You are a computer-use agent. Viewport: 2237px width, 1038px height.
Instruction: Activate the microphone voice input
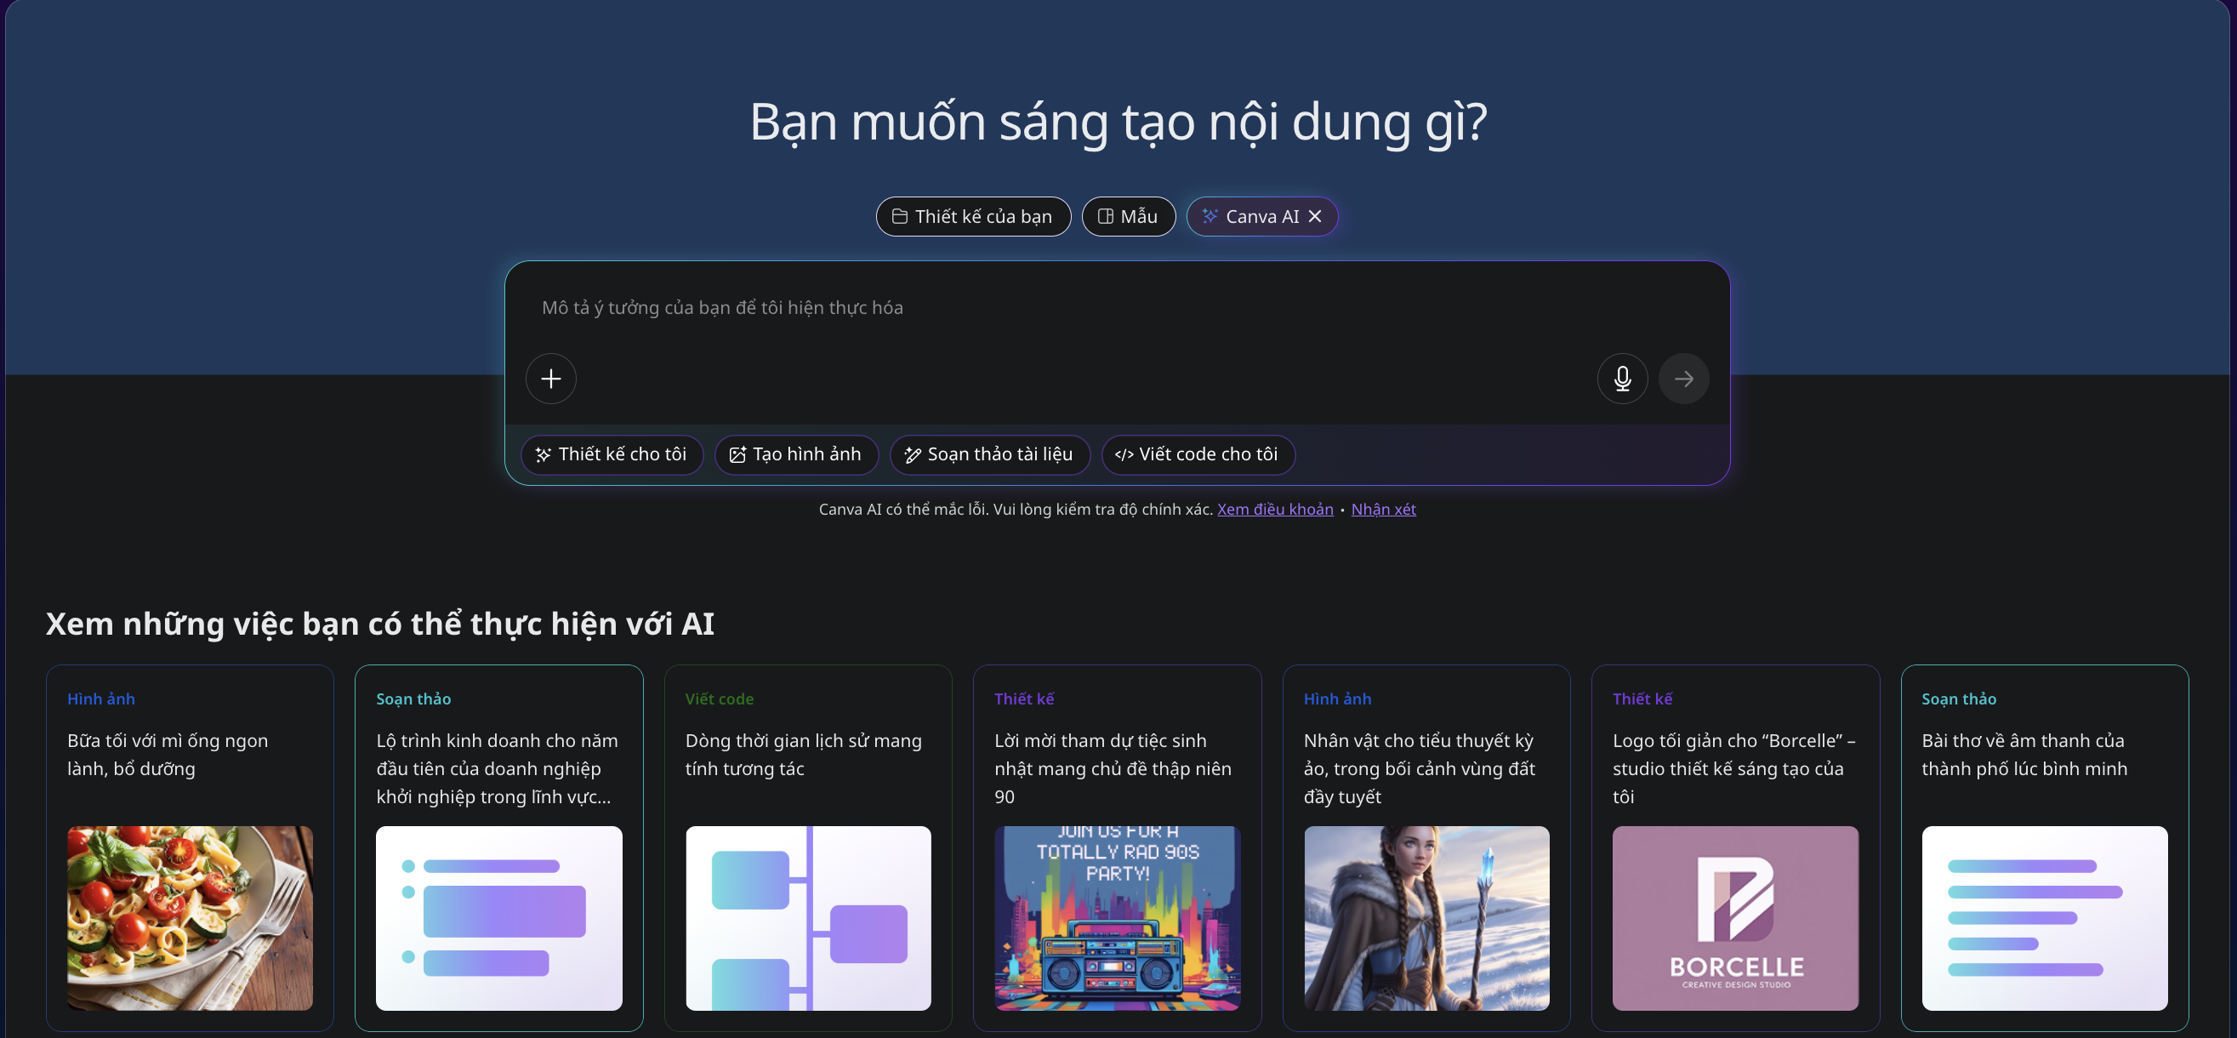click(x=1621, y=379)
